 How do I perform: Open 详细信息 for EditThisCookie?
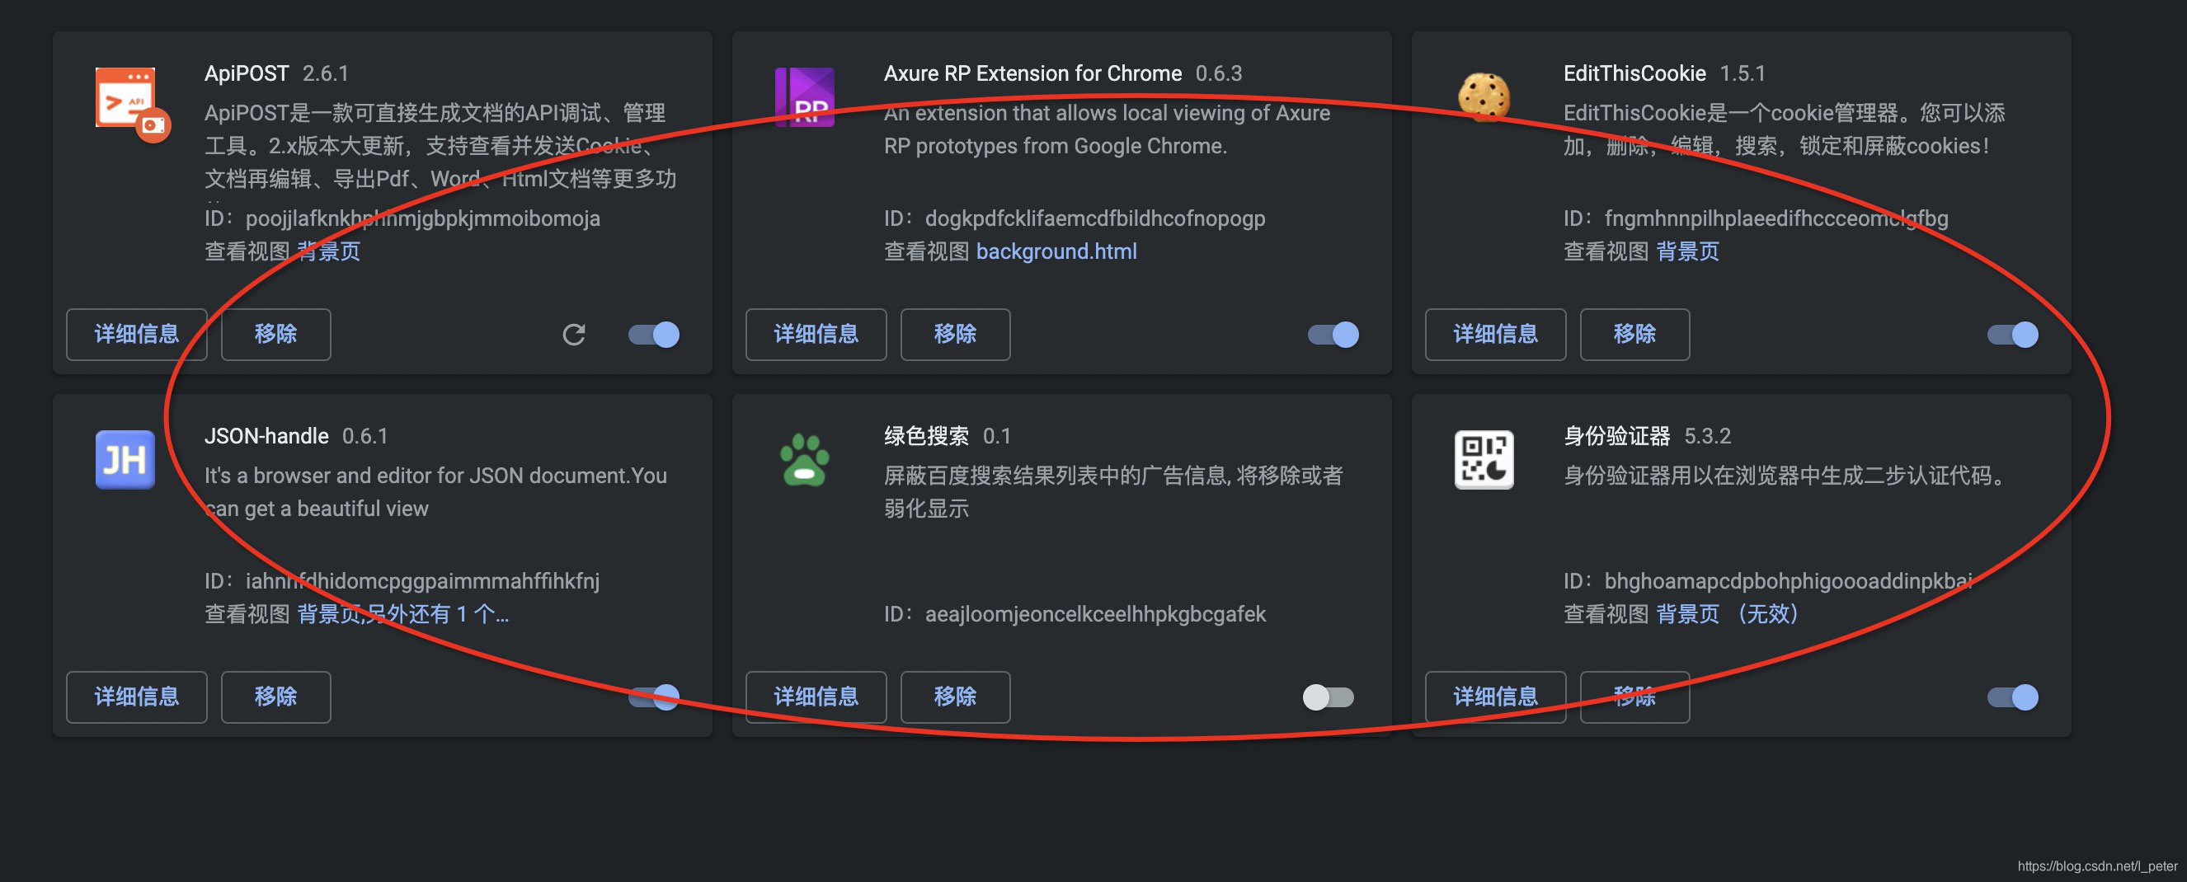1495,335
